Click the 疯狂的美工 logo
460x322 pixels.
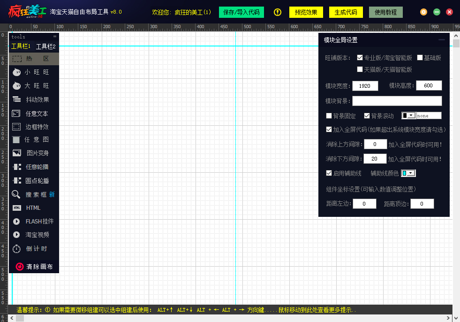[x=27, y=12]
